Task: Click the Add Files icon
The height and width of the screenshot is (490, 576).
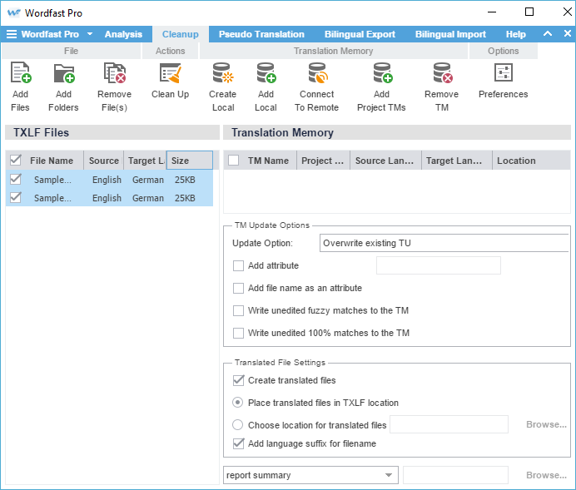Action: [x=20, y=75]
